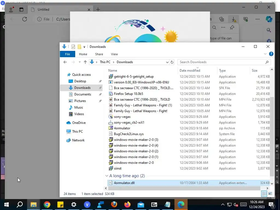Open 7-Zip taskbar icon
The width and height of the screenshot is (280, 210).
(154, 205)
